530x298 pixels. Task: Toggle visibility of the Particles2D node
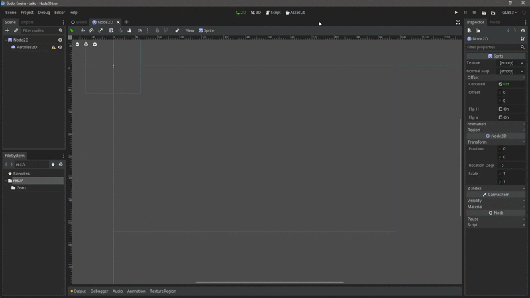point(60,47)
